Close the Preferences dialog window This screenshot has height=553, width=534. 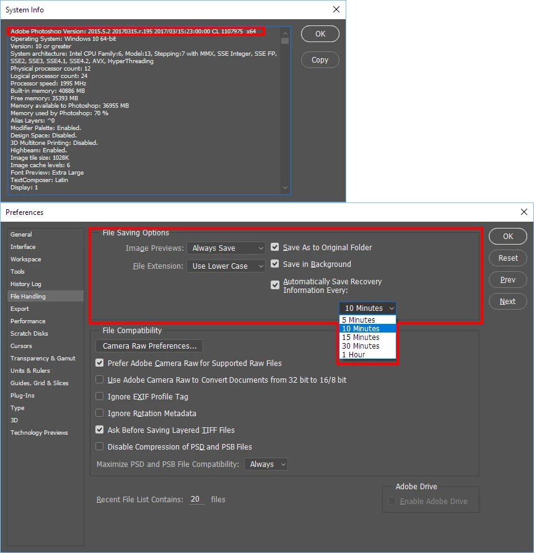click(524, 212)
